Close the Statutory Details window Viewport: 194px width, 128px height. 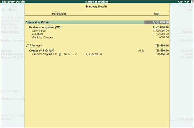192,2
